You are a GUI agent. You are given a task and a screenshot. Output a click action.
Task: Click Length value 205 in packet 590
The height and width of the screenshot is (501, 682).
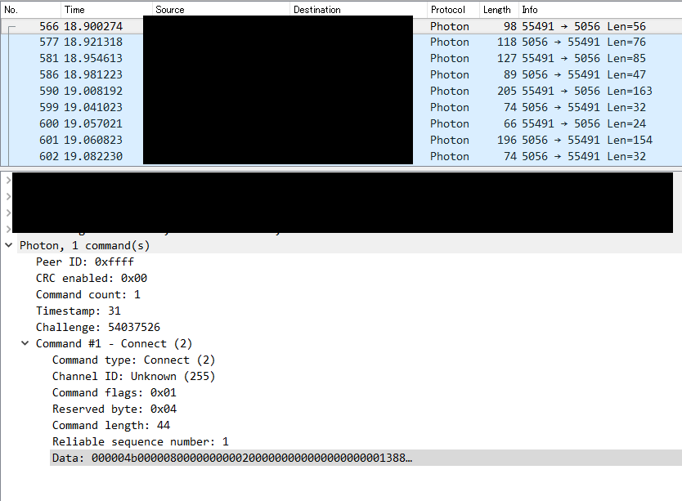click(507, 91)
